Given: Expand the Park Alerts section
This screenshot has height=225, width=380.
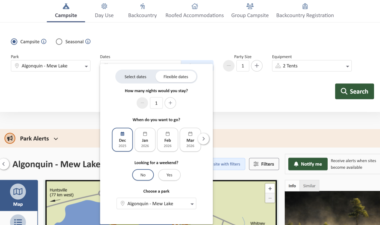Looking at the screenshot, I should (x=56, y=139).
